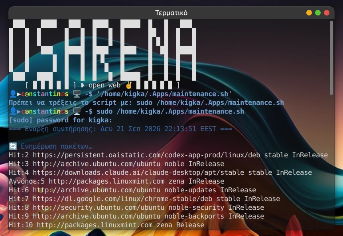Click the terminal's vertical scrollbar thumb
The image size is (343, 236).
(331, 58)
